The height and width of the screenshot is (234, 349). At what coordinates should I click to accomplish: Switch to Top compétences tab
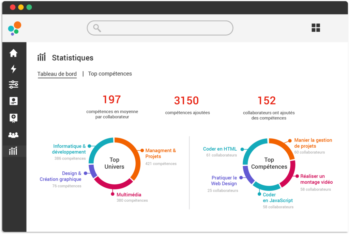coord(110,74)
